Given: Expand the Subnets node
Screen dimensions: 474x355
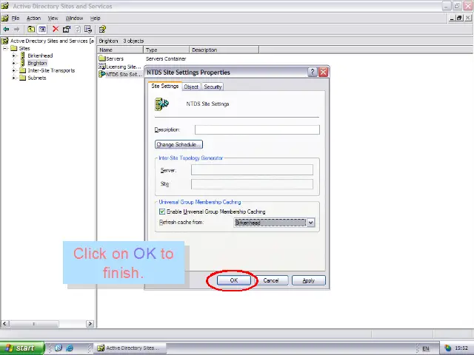Looking at the screenshot, I should 13,78.
